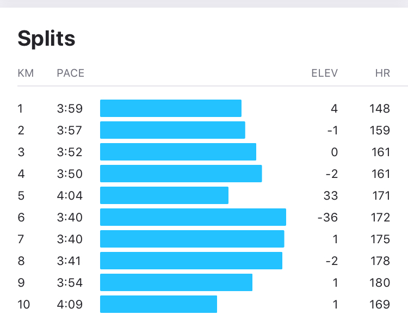Click the -36 elevation value
This screenshot has width=408, height=333.
[327, 218]
